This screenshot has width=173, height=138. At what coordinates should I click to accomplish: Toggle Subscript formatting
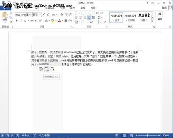click(36, 21)
